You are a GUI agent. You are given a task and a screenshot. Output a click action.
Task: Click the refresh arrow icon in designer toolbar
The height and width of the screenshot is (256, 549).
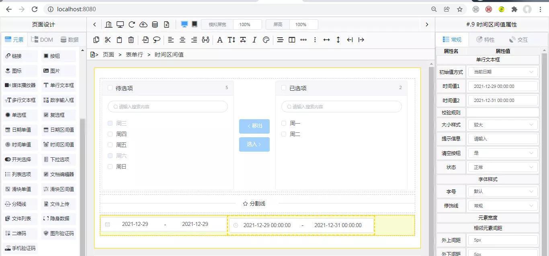(x=132, y=24)
